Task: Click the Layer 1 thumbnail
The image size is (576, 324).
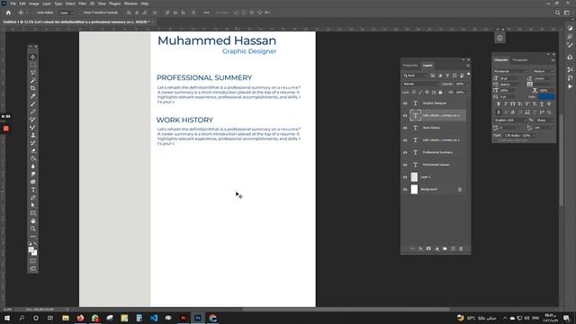Action: click(414, 177)
